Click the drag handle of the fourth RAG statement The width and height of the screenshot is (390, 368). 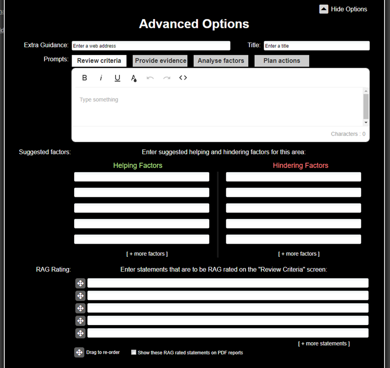80,321
